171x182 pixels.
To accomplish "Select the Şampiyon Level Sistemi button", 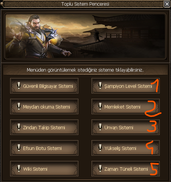I will click(125, 86).
